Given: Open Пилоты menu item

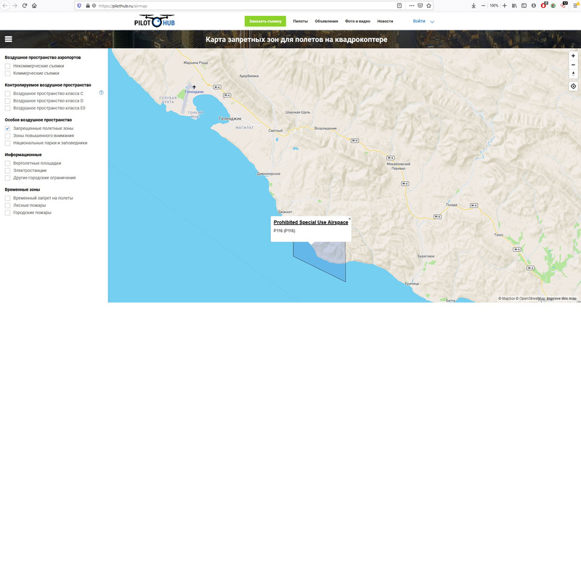Looking at the screenshot, I should pos(300,21).
